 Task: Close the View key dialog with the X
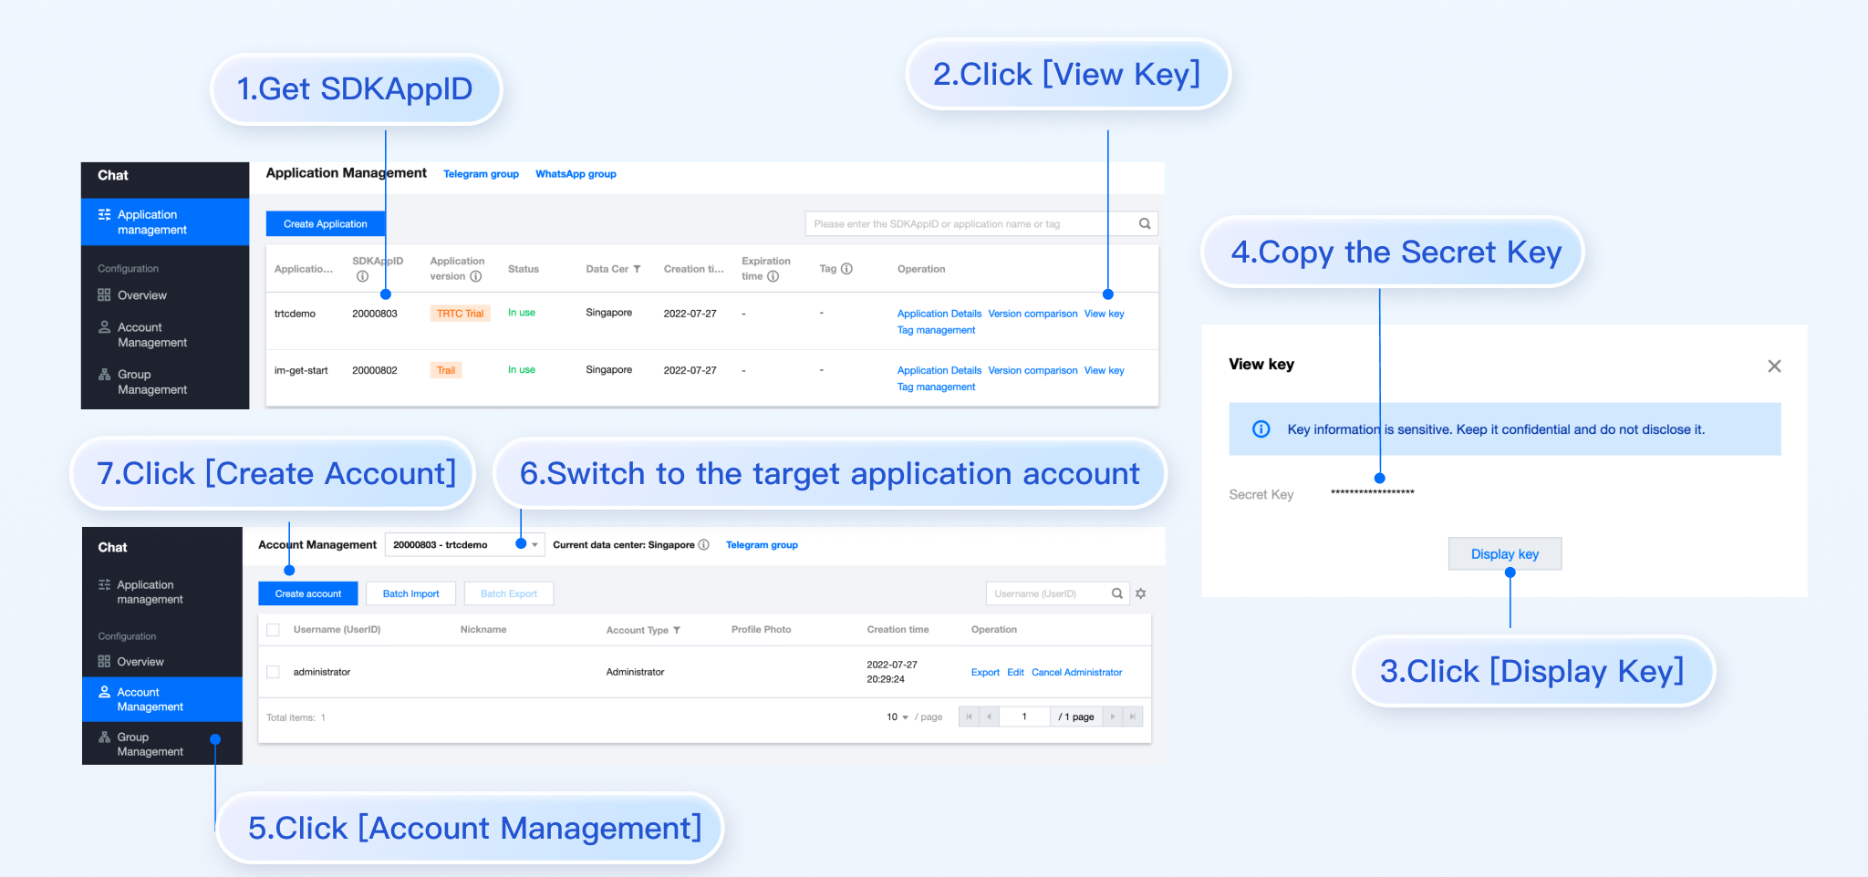(x=1774, y=366)
